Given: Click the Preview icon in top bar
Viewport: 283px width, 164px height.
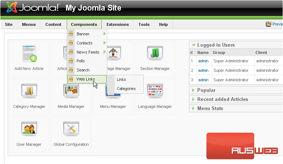Looking at the screenshot, I should click(268, 24).
